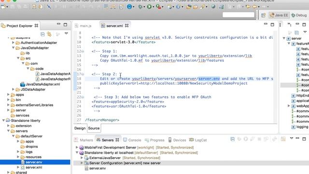Open the Console view tab
The image size is (309, 174).
[x=132, y=140]
